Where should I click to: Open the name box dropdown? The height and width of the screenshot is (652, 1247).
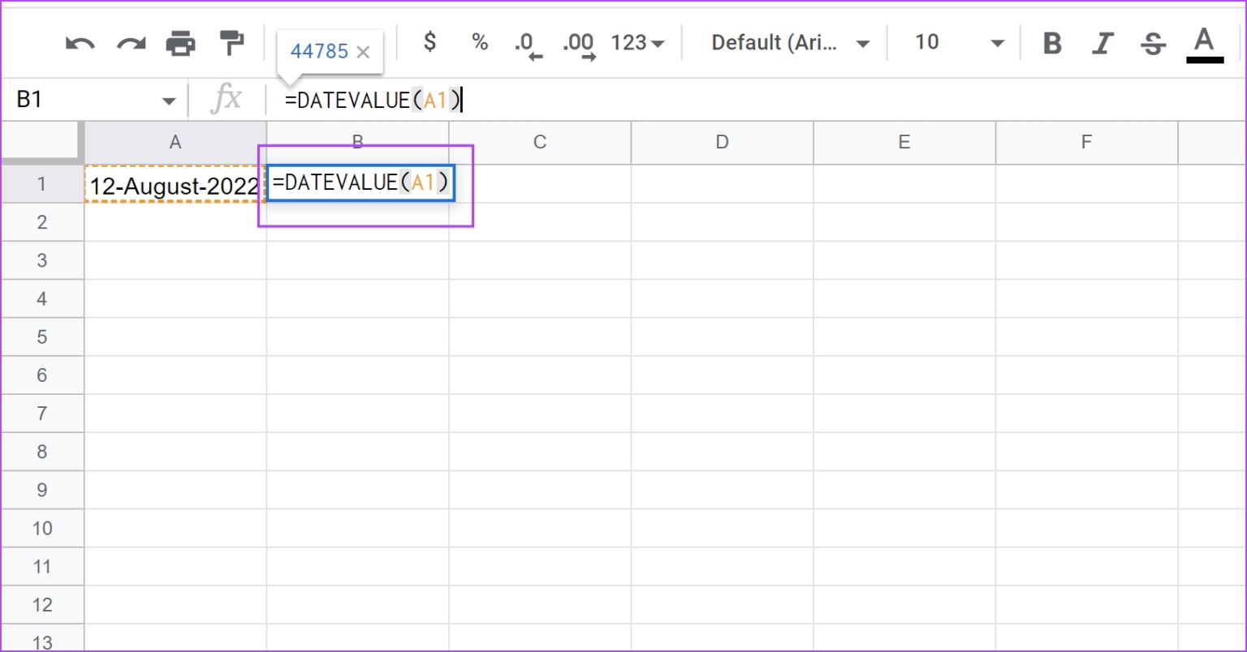169,99
